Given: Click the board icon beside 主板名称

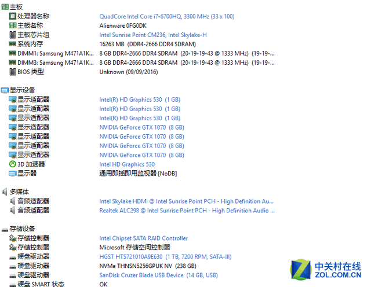Looking at the screenshot, I should coord(13,25).
